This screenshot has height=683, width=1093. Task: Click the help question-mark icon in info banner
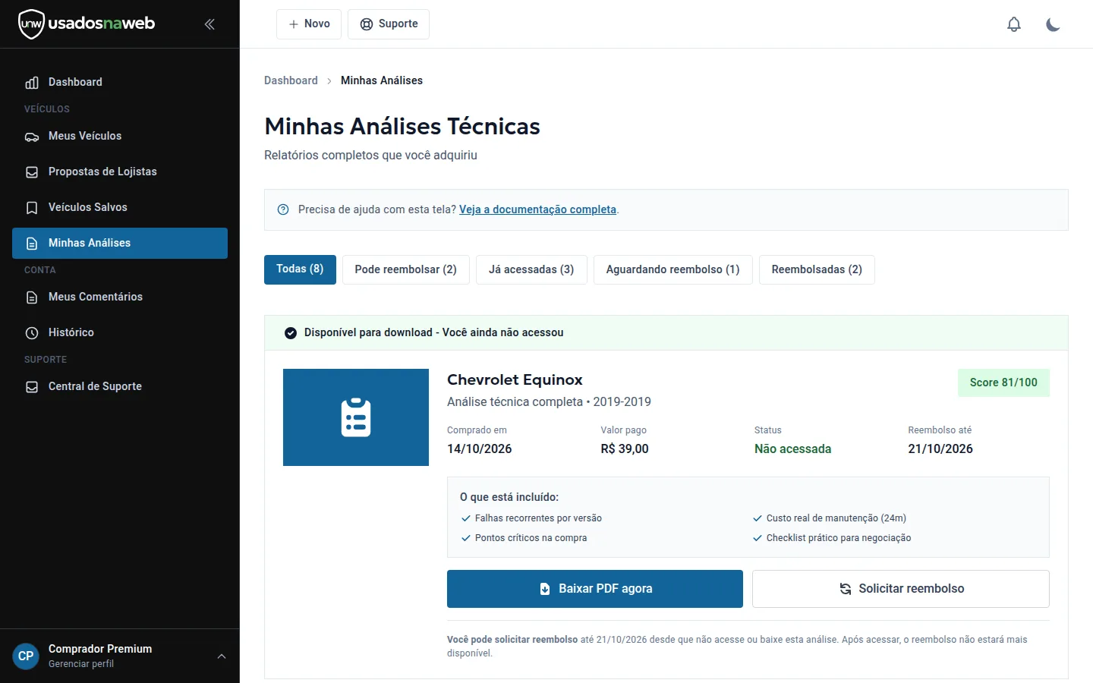[283, 209]
